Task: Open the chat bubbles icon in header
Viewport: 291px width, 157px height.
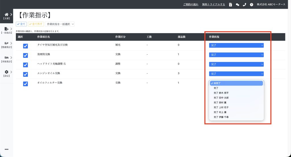Action: (238, 5)
